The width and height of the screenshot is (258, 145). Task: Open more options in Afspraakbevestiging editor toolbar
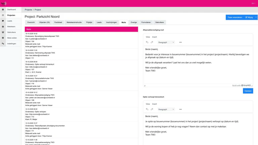180,42
